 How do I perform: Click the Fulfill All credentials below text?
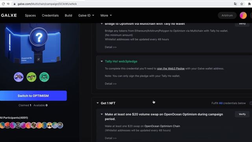[x=228, y=103]
